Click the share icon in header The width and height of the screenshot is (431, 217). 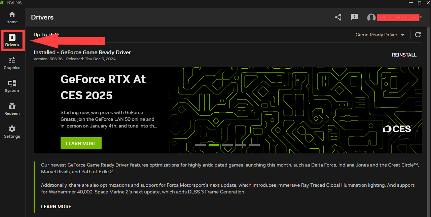click(338, 17)
